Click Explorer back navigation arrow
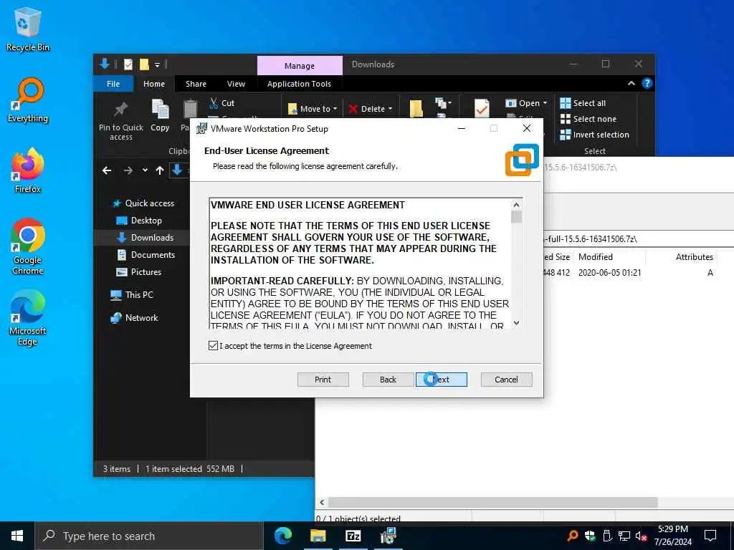 click(107, 170)
